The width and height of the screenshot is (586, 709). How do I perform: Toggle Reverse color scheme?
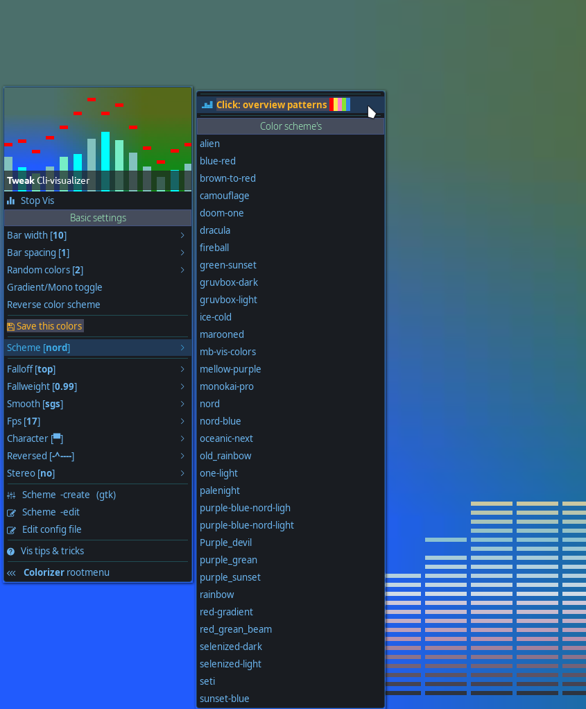(53, 305)
